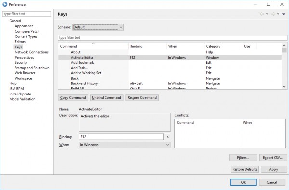Expand the Scheme dropdown
This screenshot has width=289, height=190.
pyautogui.click(x=98, y=27)
